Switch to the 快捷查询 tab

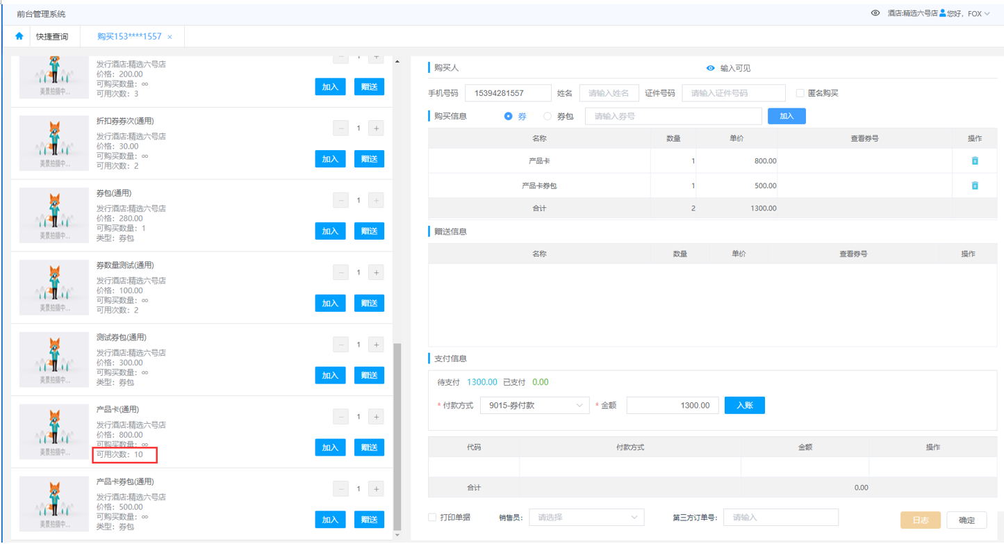tap(52, 37)
